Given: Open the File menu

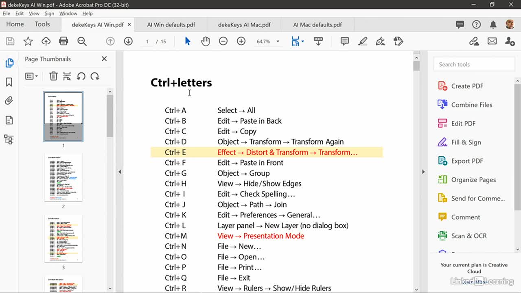Looking at the screenshot, I should click(x=7, y=13).
